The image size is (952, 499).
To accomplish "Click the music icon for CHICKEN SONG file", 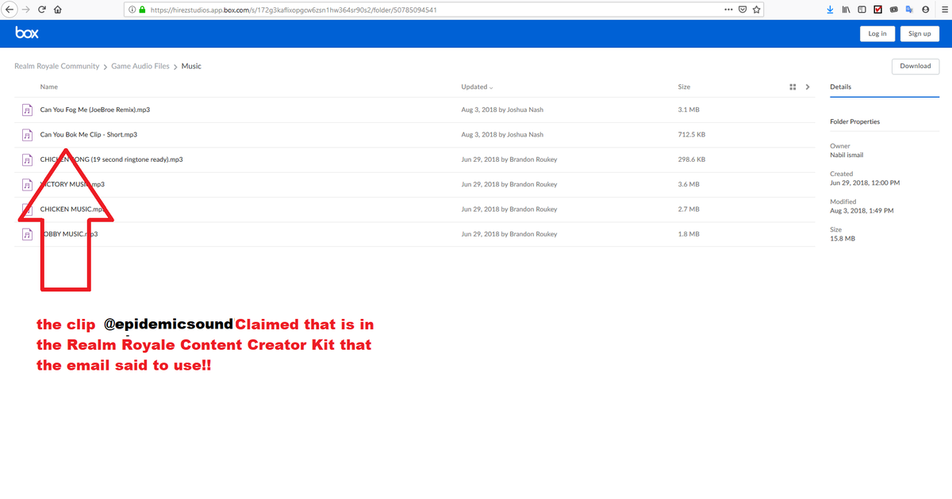I will coord(27,159).
